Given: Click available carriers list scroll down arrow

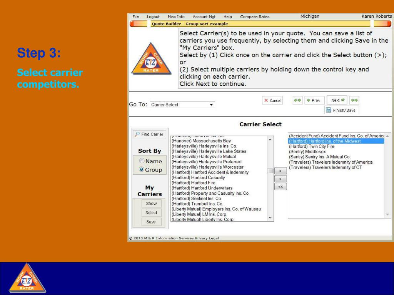Looking at the screenshot, I should coord(270,218).
